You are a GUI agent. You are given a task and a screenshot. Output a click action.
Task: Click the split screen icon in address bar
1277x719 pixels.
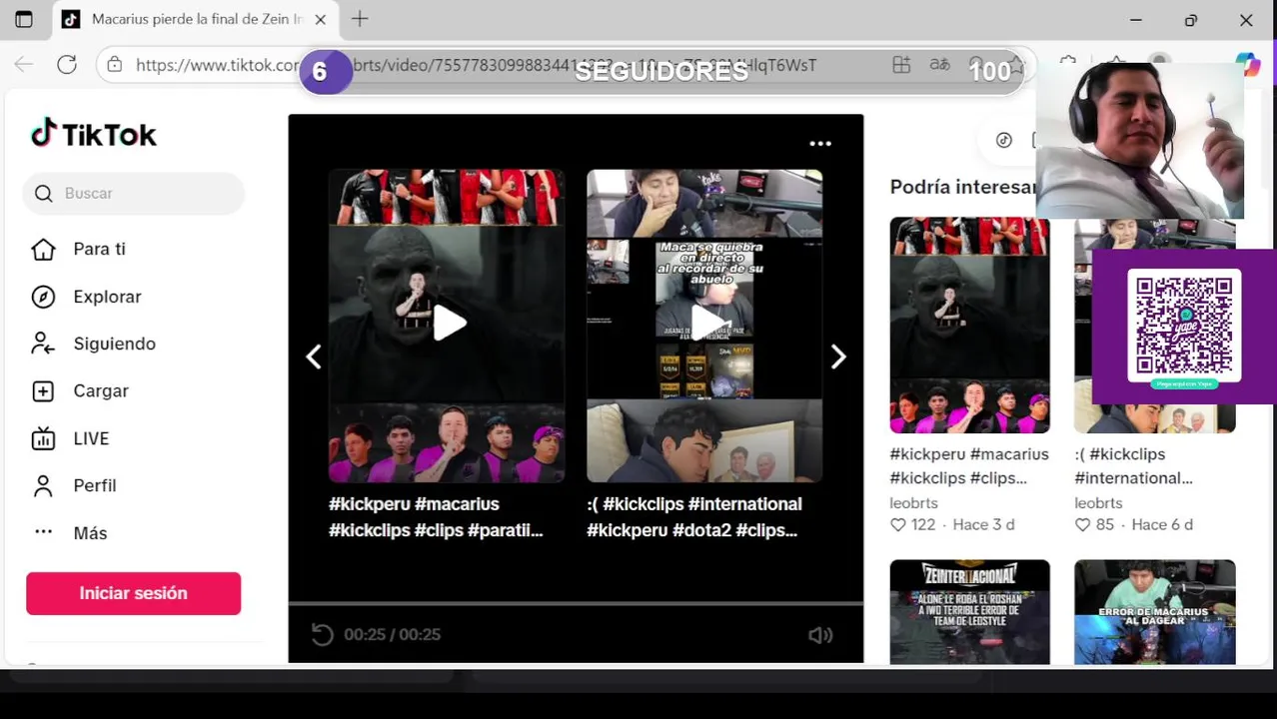[901, 65]
